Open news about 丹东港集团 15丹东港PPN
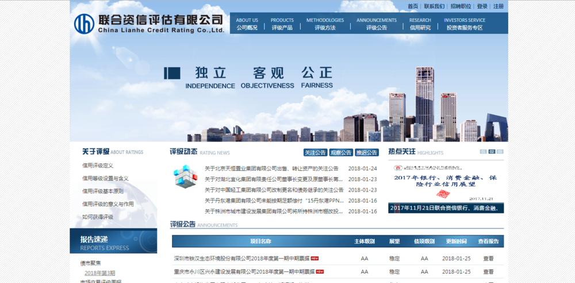This screenshot has width=575, height=283. 274,201
